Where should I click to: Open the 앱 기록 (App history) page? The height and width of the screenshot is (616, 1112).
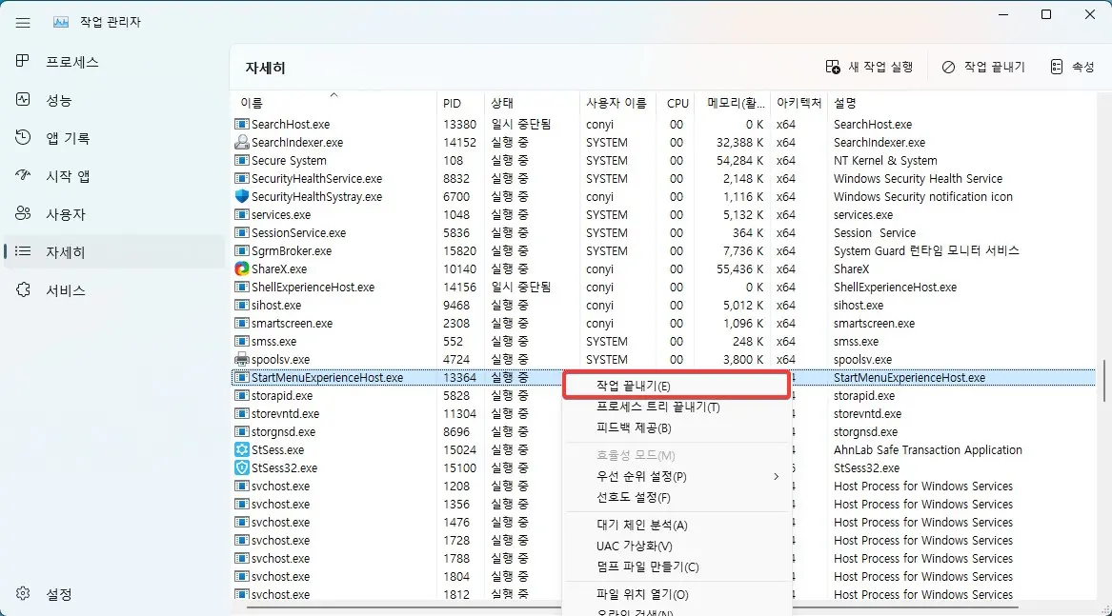coord(63,138)
